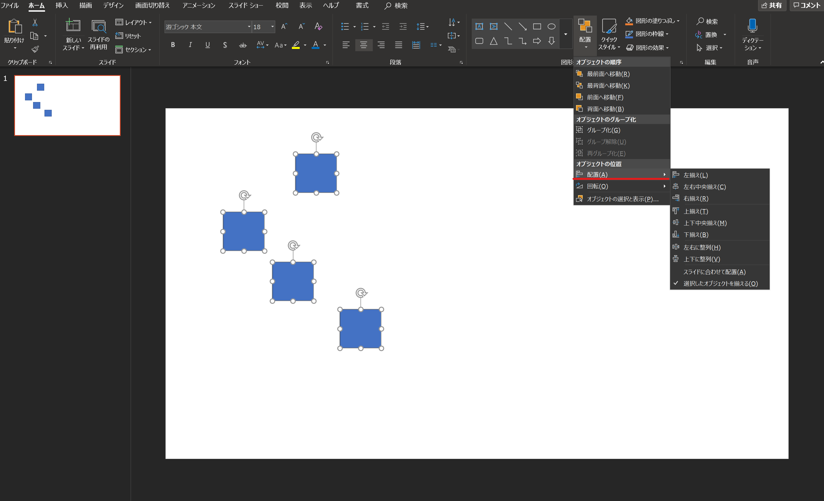Choose 左揃え from alignment submenu
The image size is (824, 501).
(x=695, y=175)
